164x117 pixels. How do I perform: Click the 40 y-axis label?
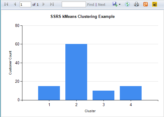(x=17, y=63)
